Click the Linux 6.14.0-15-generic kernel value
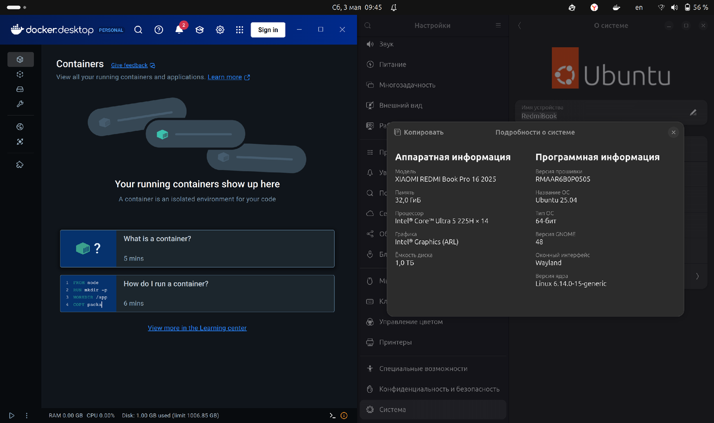714x423 pixels. 571,283
